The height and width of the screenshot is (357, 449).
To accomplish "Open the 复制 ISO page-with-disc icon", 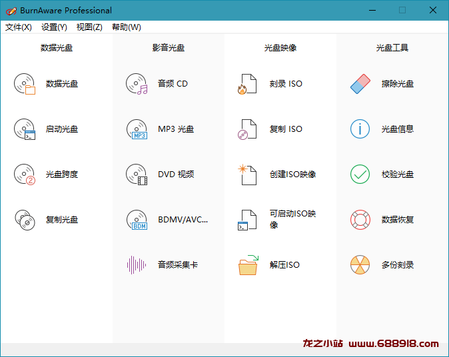I will 247,129.
